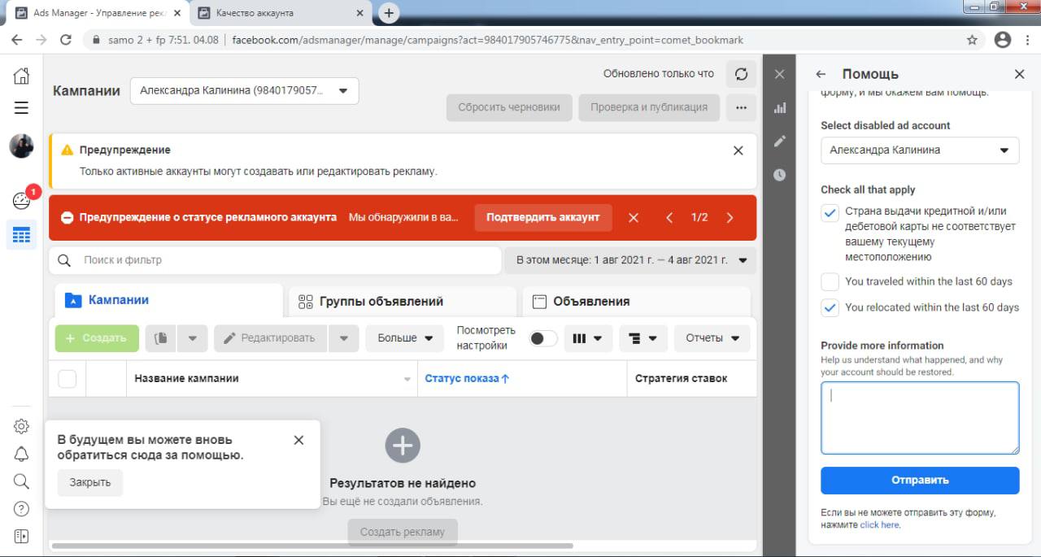Close the Помощь help panel

pos(1019,74)
